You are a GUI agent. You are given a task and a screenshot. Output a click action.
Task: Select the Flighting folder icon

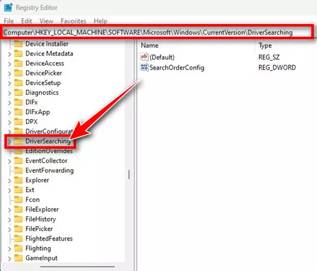click(x=18, y=248)
